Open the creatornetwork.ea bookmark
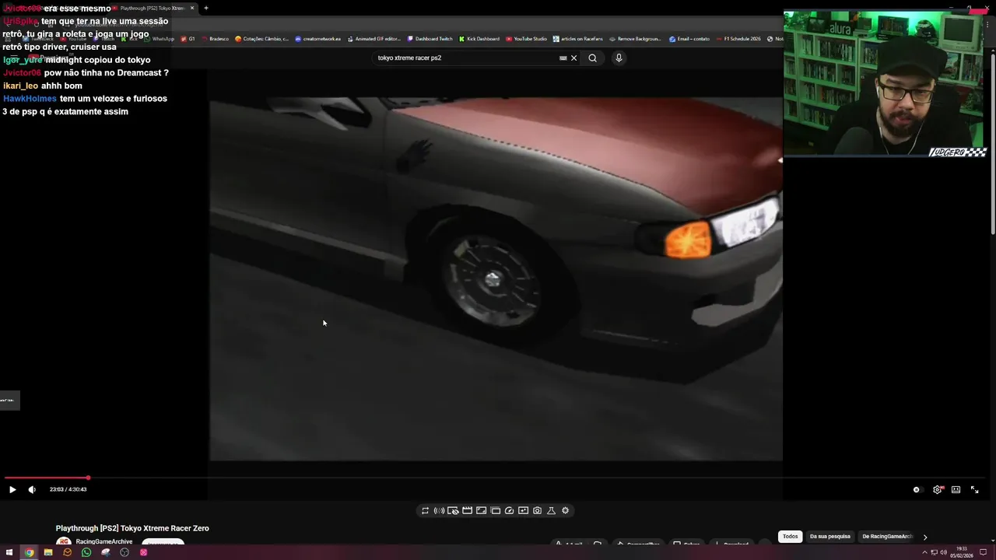Viewport: 996px width, 560px height. click(318, 39)
